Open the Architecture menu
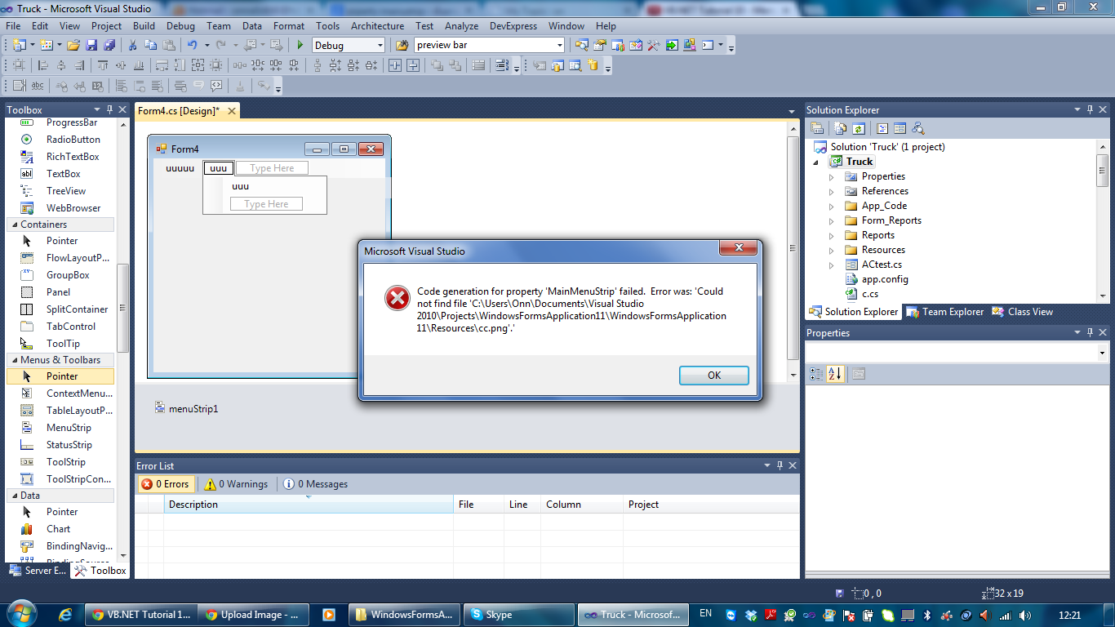The width and height of the screenshot is (1115, 627). tap(377, 26)
